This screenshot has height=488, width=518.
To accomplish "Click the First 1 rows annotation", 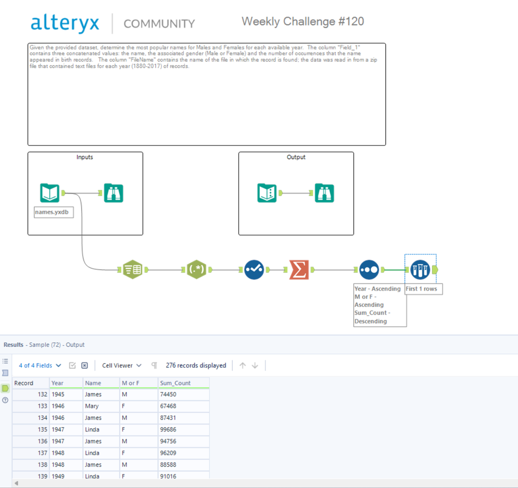I will (424, 289).
